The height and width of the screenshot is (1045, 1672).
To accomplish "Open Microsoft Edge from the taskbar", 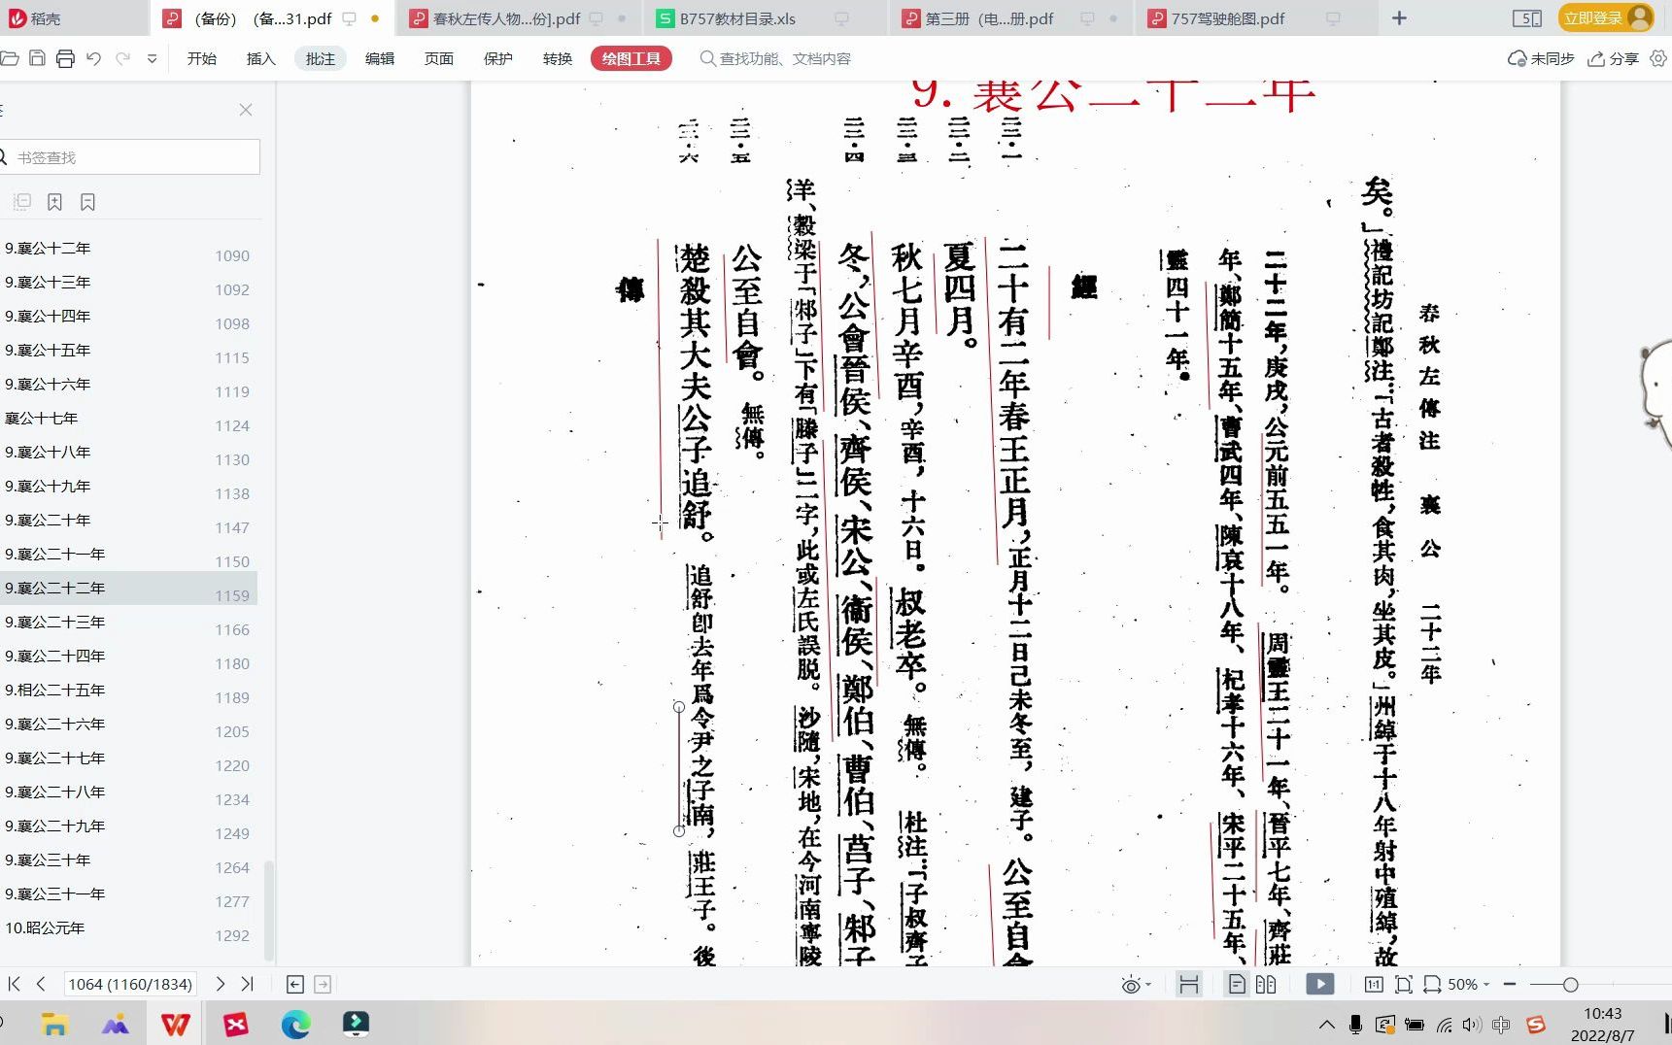I will click(x=295, y=1024).
